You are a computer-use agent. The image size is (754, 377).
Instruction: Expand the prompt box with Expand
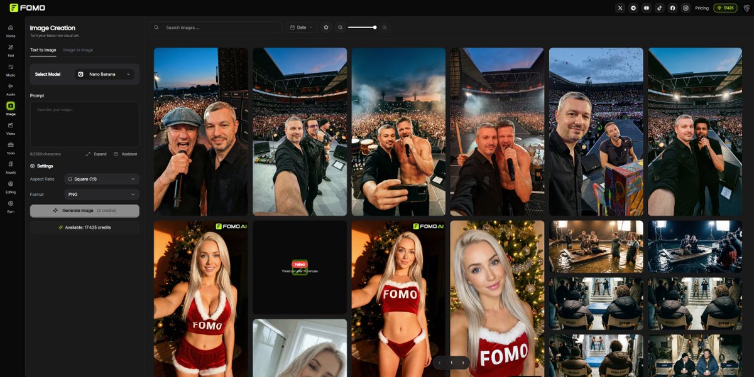(96, 154)
